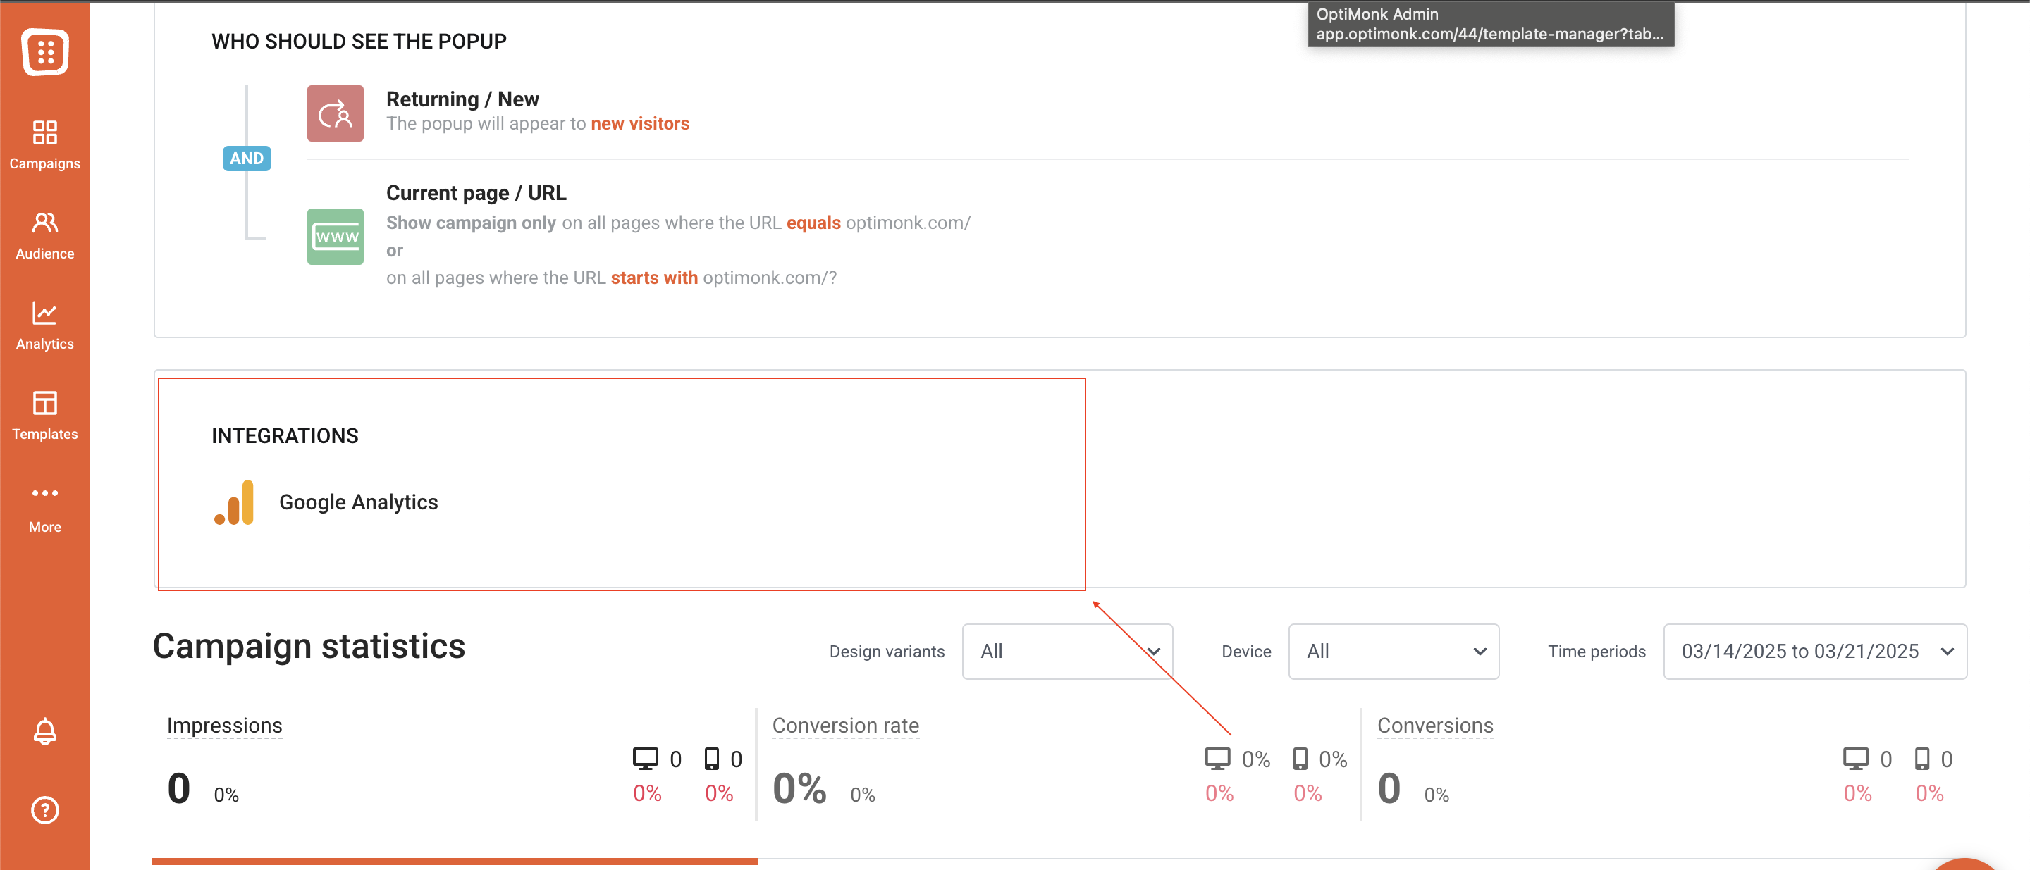Click the 'Show campaign only' text
This screenshot has width=2030, height=870.
(472, 223)
